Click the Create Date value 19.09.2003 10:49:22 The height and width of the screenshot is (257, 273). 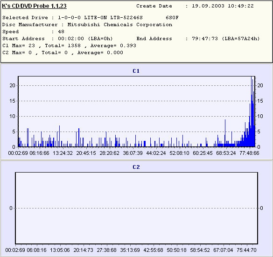[x=223, y=6]
